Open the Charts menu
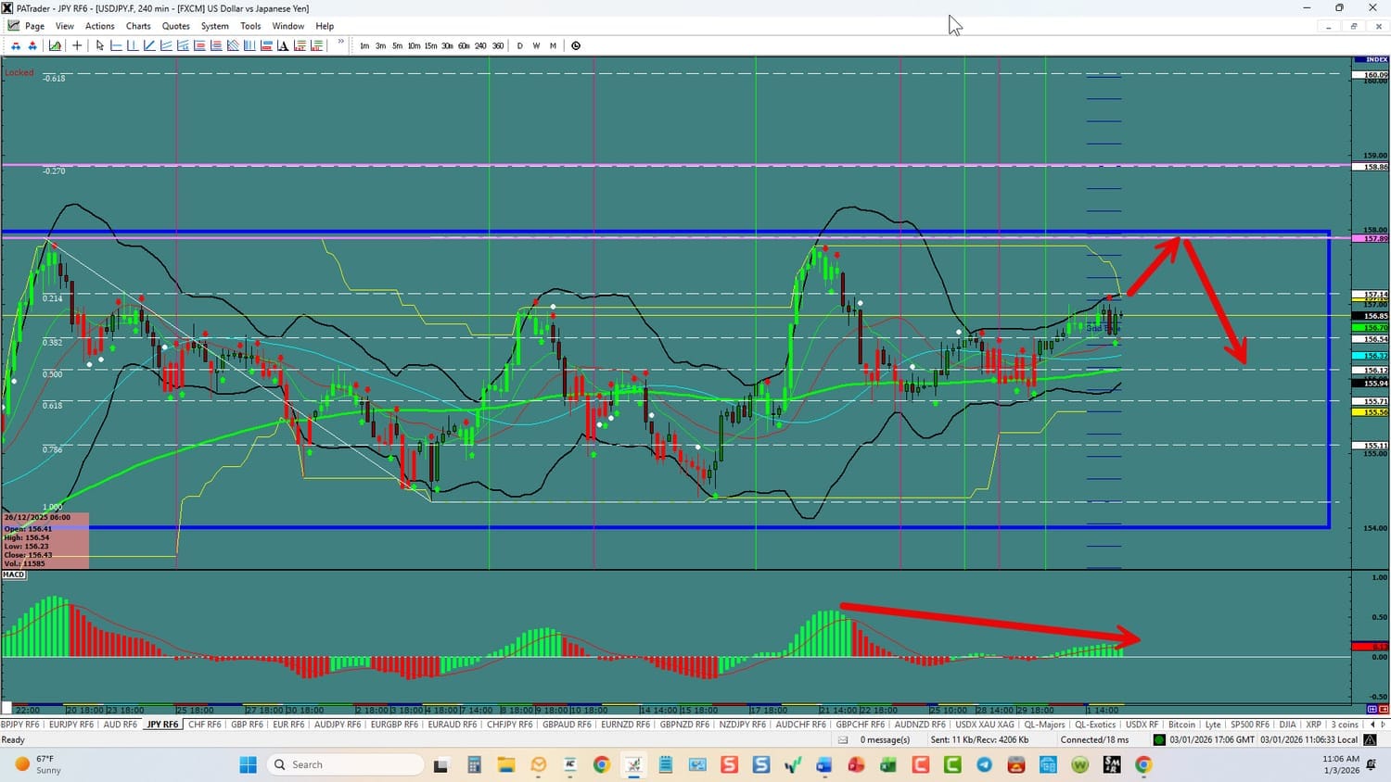This screenshot has width=1391, height=782. 138,26
